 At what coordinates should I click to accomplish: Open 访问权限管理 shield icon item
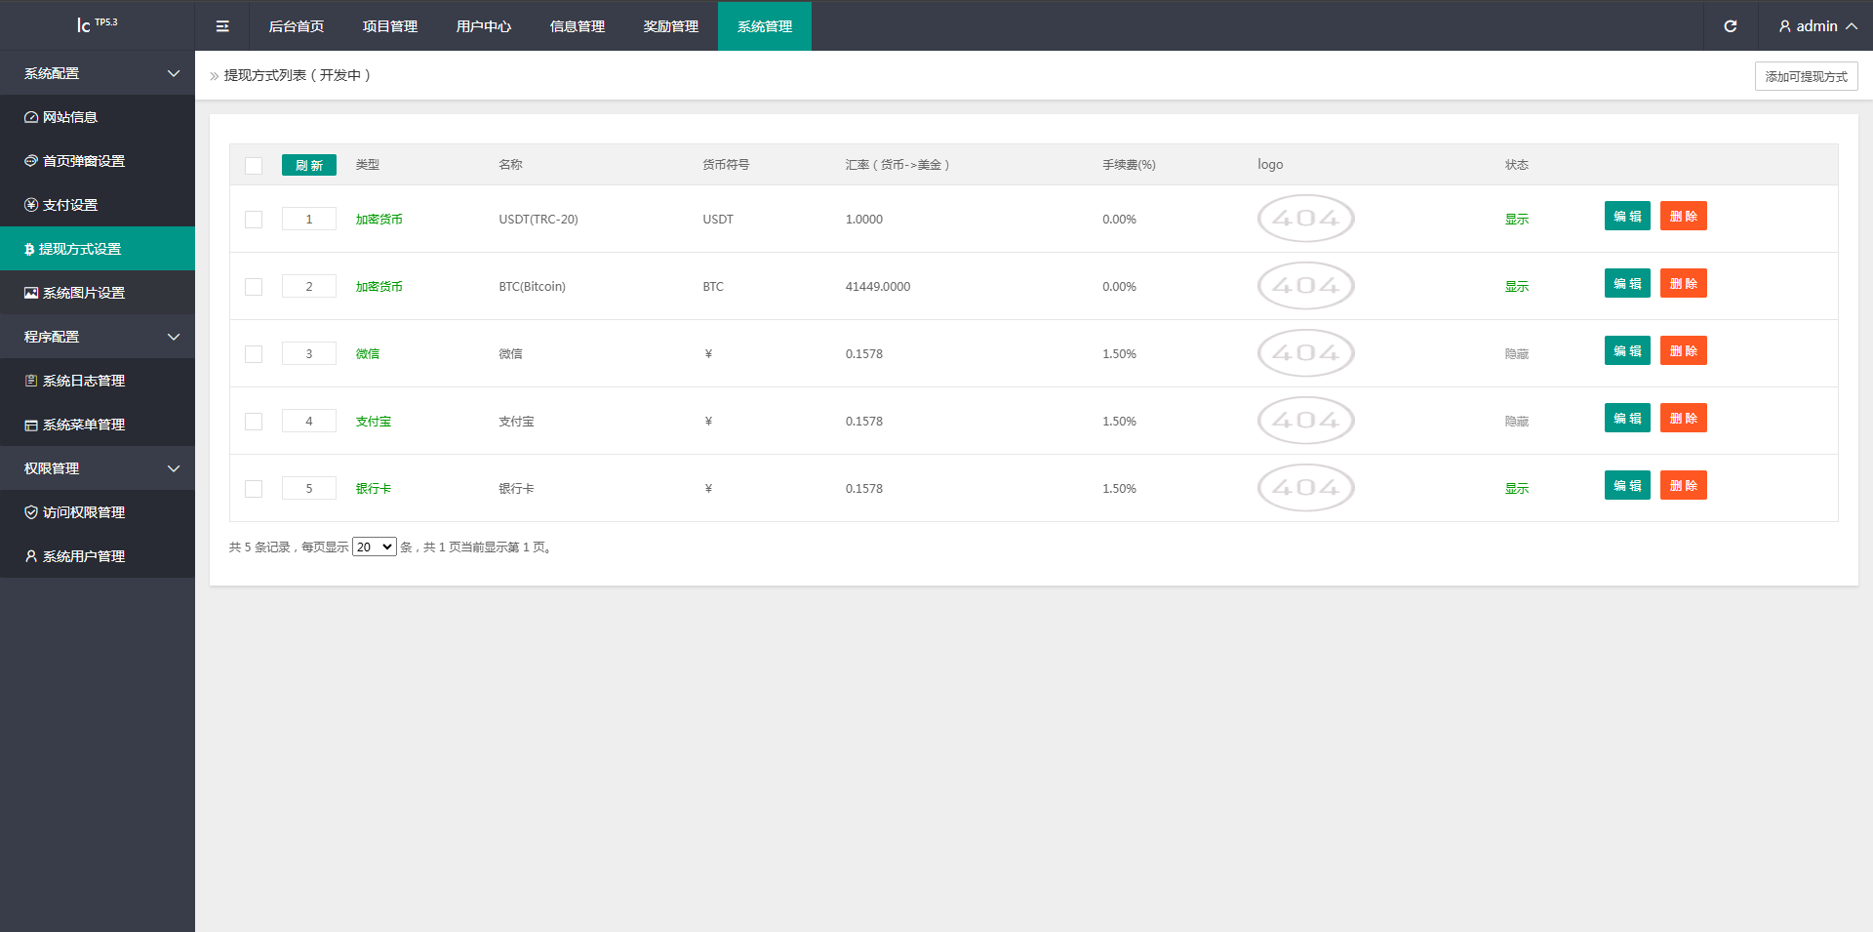click(x=31, y=512)
